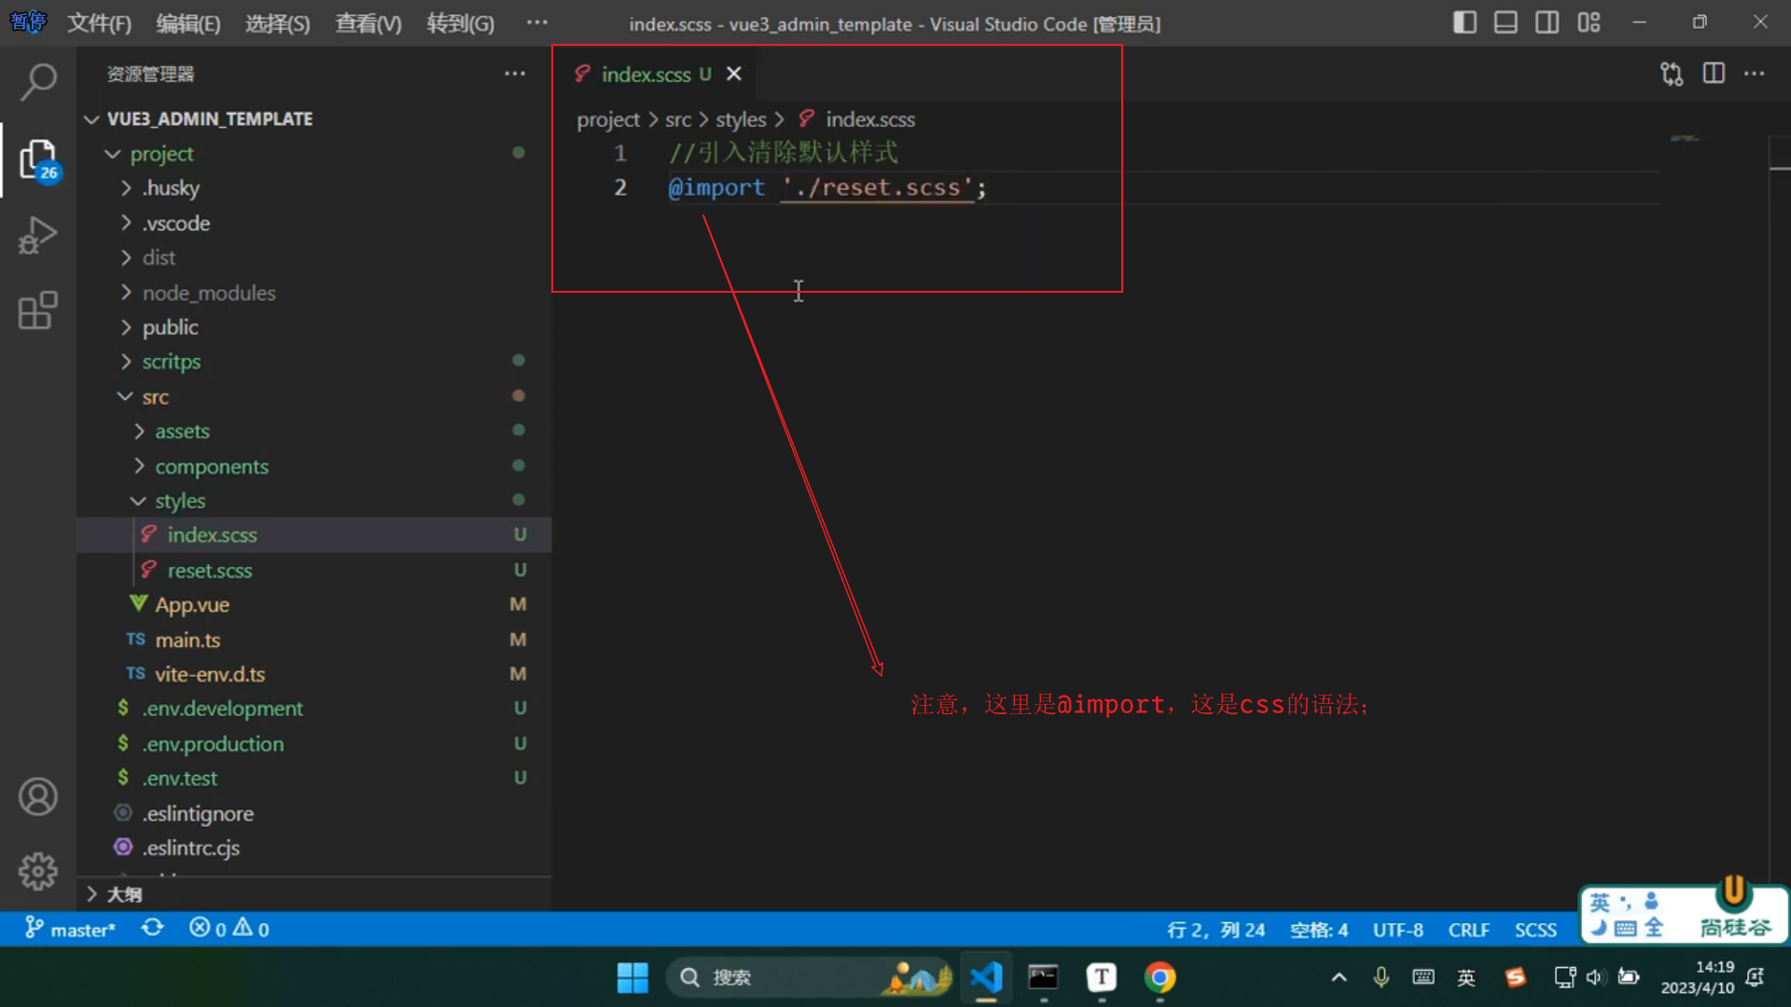Toggle the primary side bar layout icon
The height and width of the screenshot is (1007, 1791).
pos(1465,22)
